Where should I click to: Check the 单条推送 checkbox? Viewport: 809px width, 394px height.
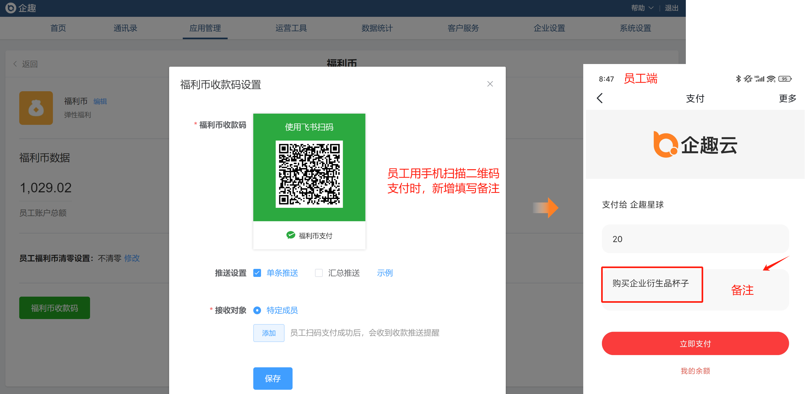click(257, 273)
